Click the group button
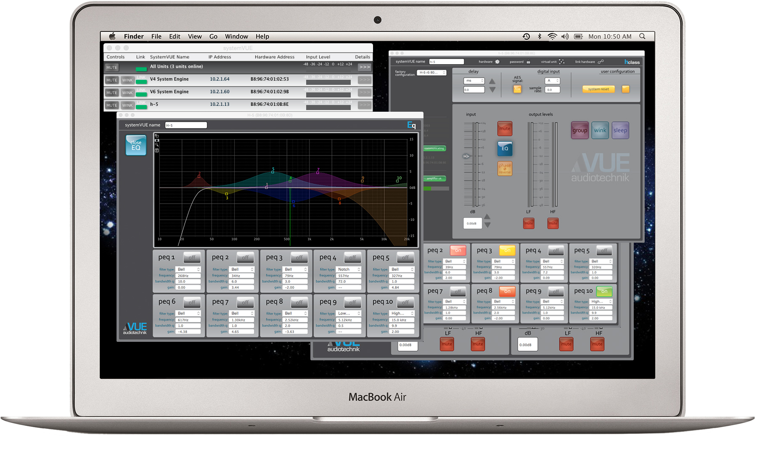The height and width of the screenshot is (467, 757). [x=580, y=130]
